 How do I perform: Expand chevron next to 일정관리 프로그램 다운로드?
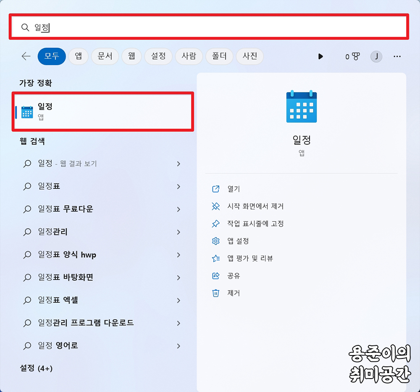[x=178, y=323]
